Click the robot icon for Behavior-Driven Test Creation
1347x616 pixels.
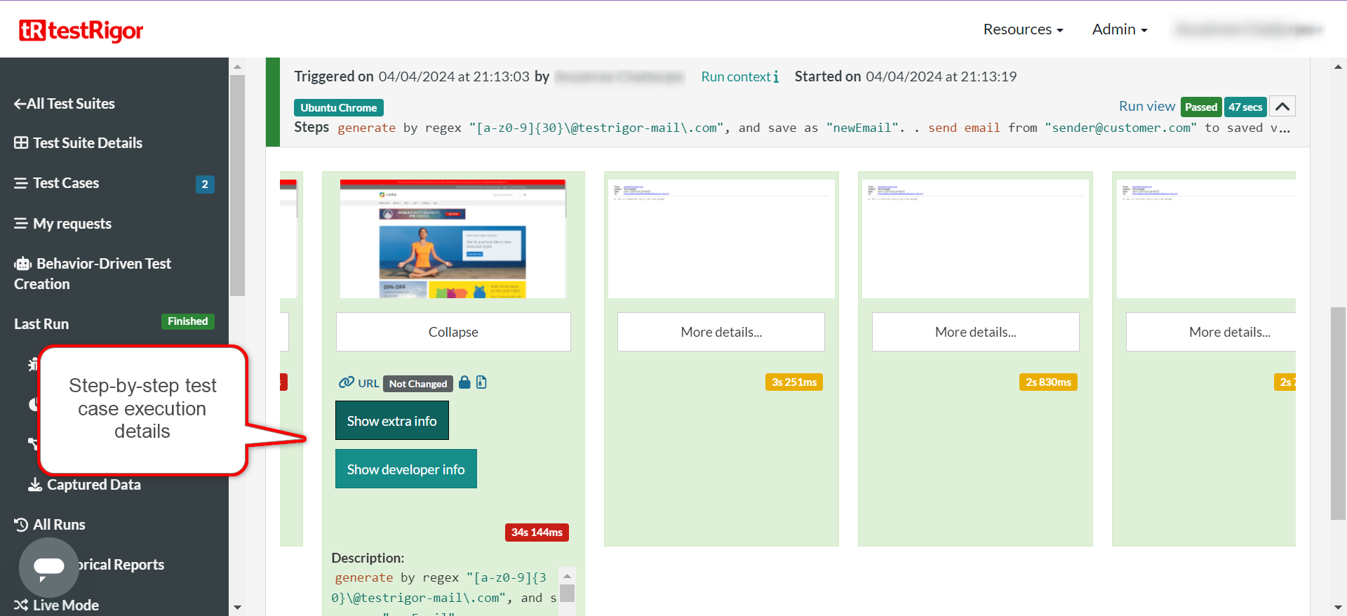click(x=22, y=264)
